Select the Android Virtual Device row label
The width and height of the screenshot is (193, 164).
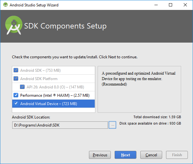[48, 104]
